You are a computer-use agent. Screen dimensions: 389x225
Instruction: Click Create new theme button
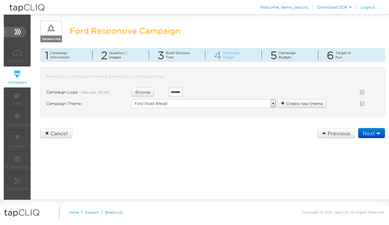(302, 104)
